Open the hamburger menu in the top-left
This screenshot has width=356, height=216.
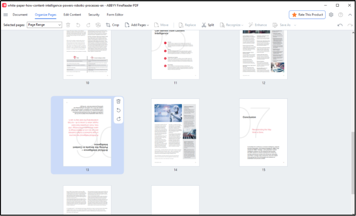[6, 15]
